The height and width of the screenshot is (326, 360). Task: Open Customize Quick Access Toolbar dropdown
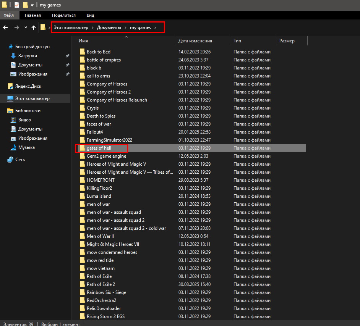click(x=32, y=5)
